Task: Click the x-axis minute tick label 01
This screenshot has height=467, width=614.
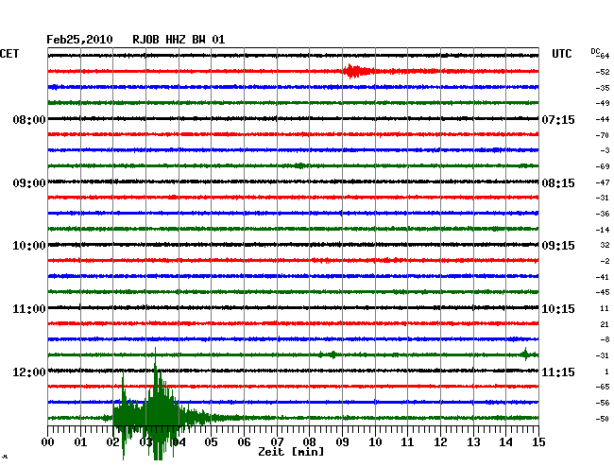Action: 80,442
